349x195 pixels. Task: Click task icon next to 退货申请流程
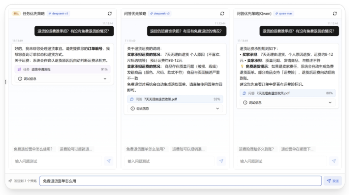[19, 69]
